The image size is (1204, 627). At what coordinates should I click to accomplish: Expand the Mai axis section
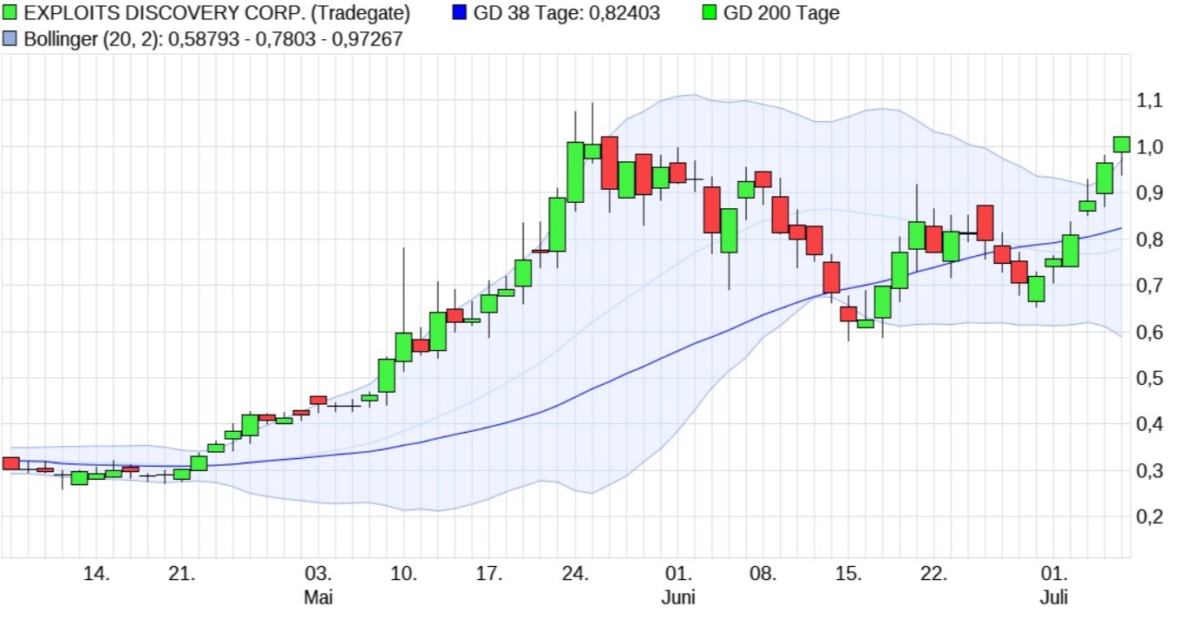click(x=319, y=597)
